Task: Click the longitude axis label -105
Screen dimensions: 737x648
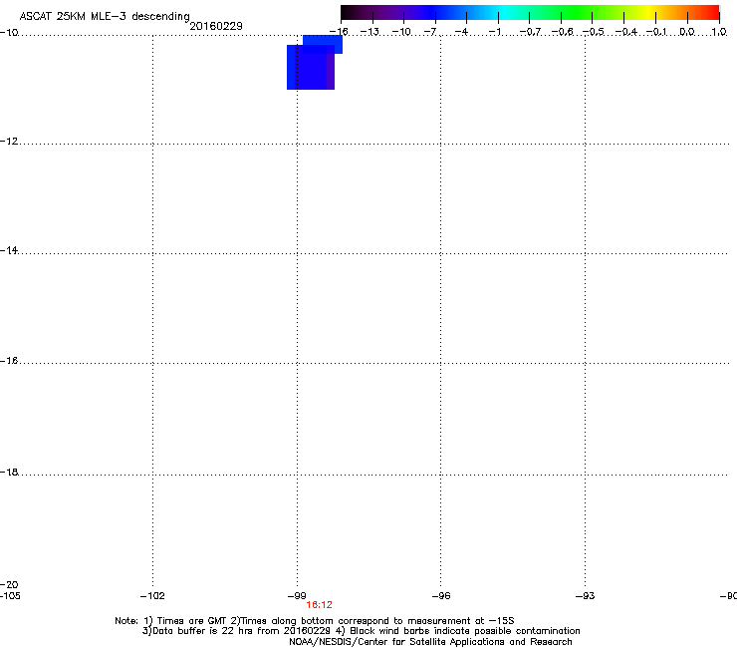Action: [x=10, y=596]
